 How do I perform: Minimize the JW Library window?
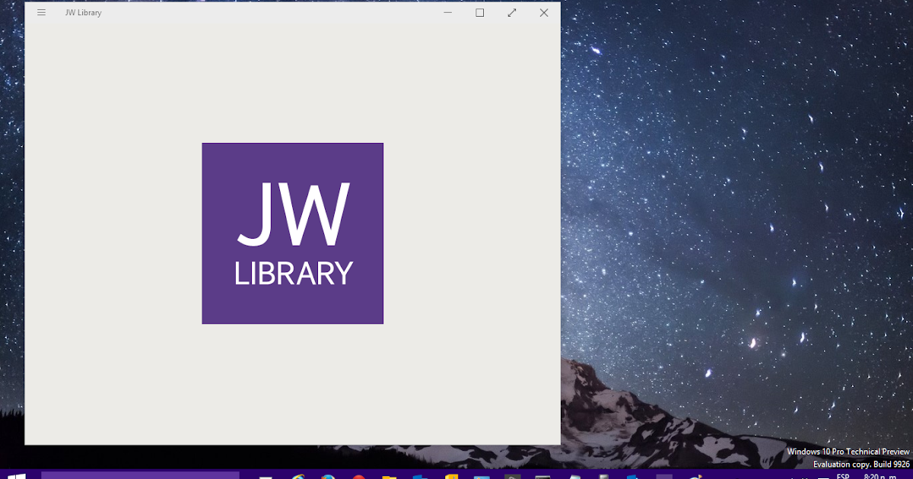[447, 13]
